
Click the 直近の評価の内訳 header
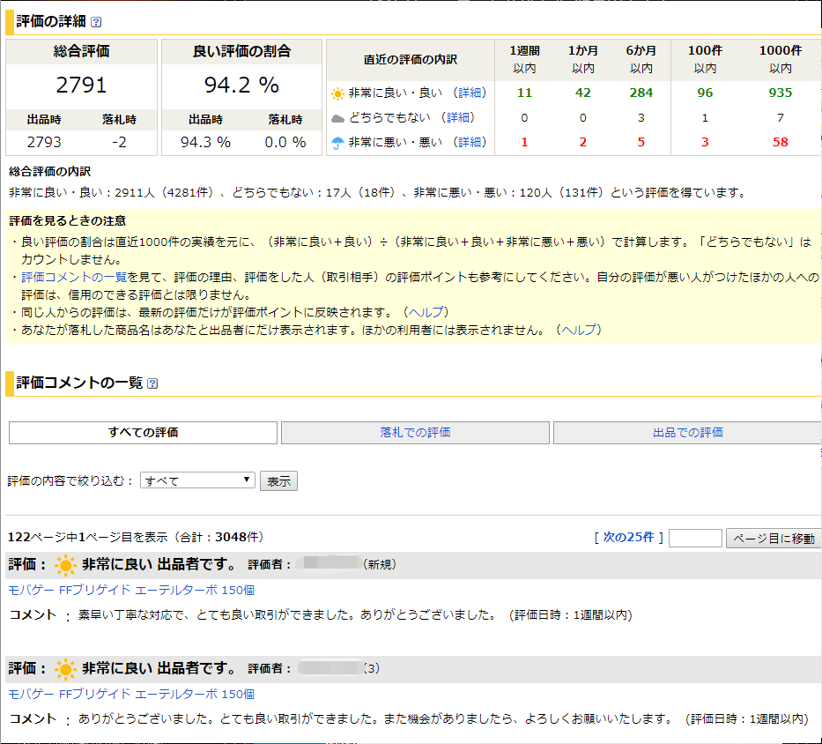411,60
